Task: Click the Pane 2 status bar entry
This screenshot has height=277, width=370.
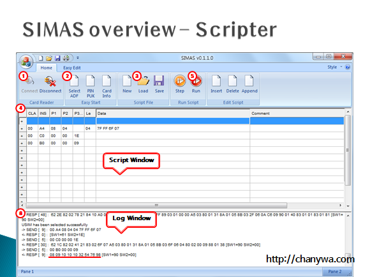Action: coord(335,271)
